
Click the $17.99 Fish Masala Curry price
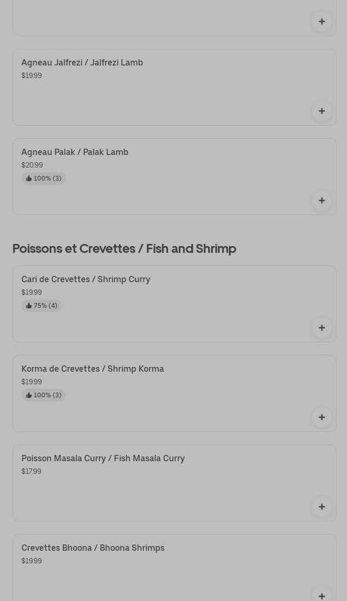point(31,471)
